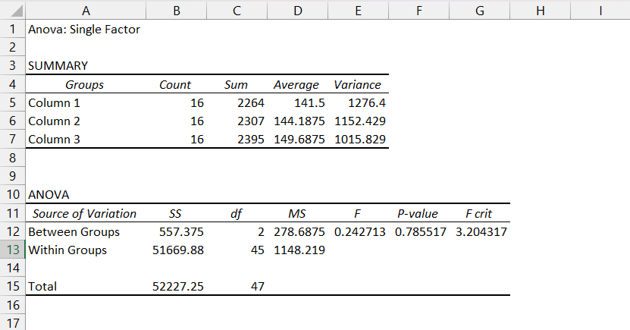
Task: Select the F crit value 3.204317
Action: pyautogui.click(x=479, y=232)
